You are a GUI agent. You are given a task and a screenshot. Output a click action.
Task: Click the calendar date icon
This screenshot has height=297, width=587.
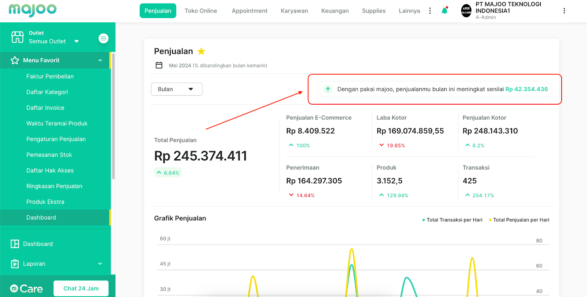159,65
